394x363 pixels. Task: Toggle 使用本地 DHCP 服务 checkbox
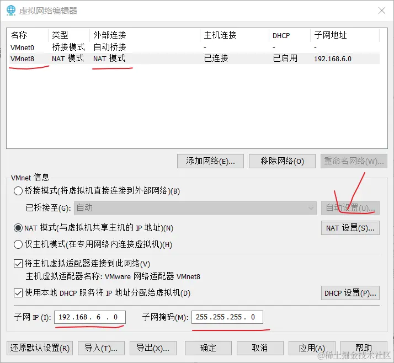click(x=18, y=293)
